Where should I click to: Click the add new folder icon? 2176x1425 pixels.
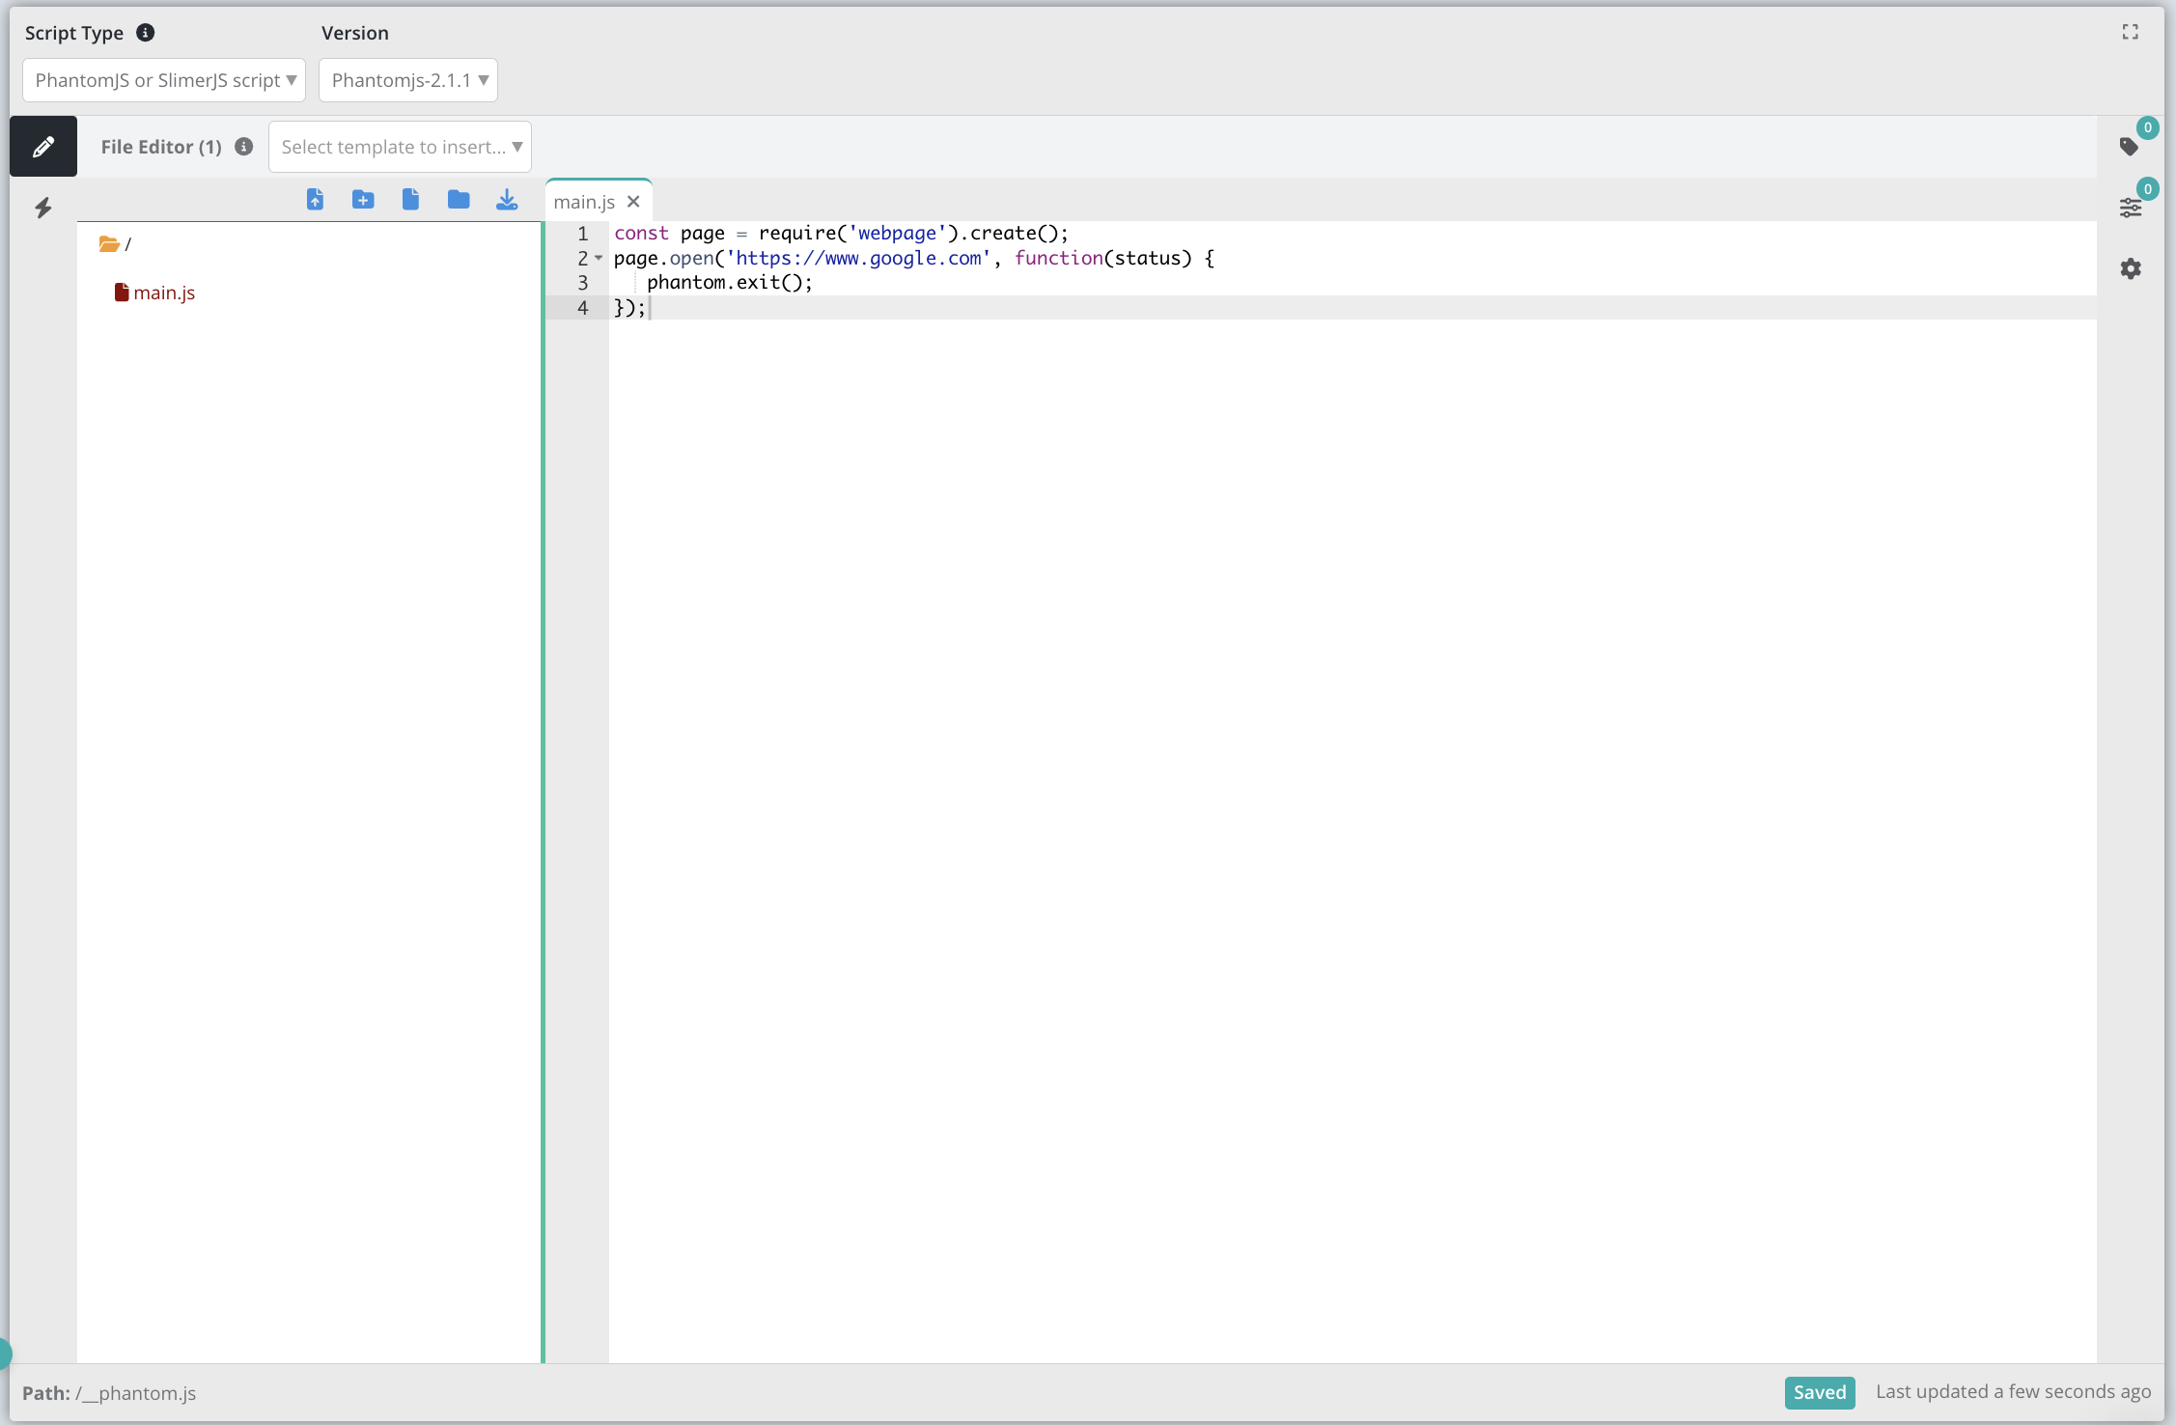363,200
